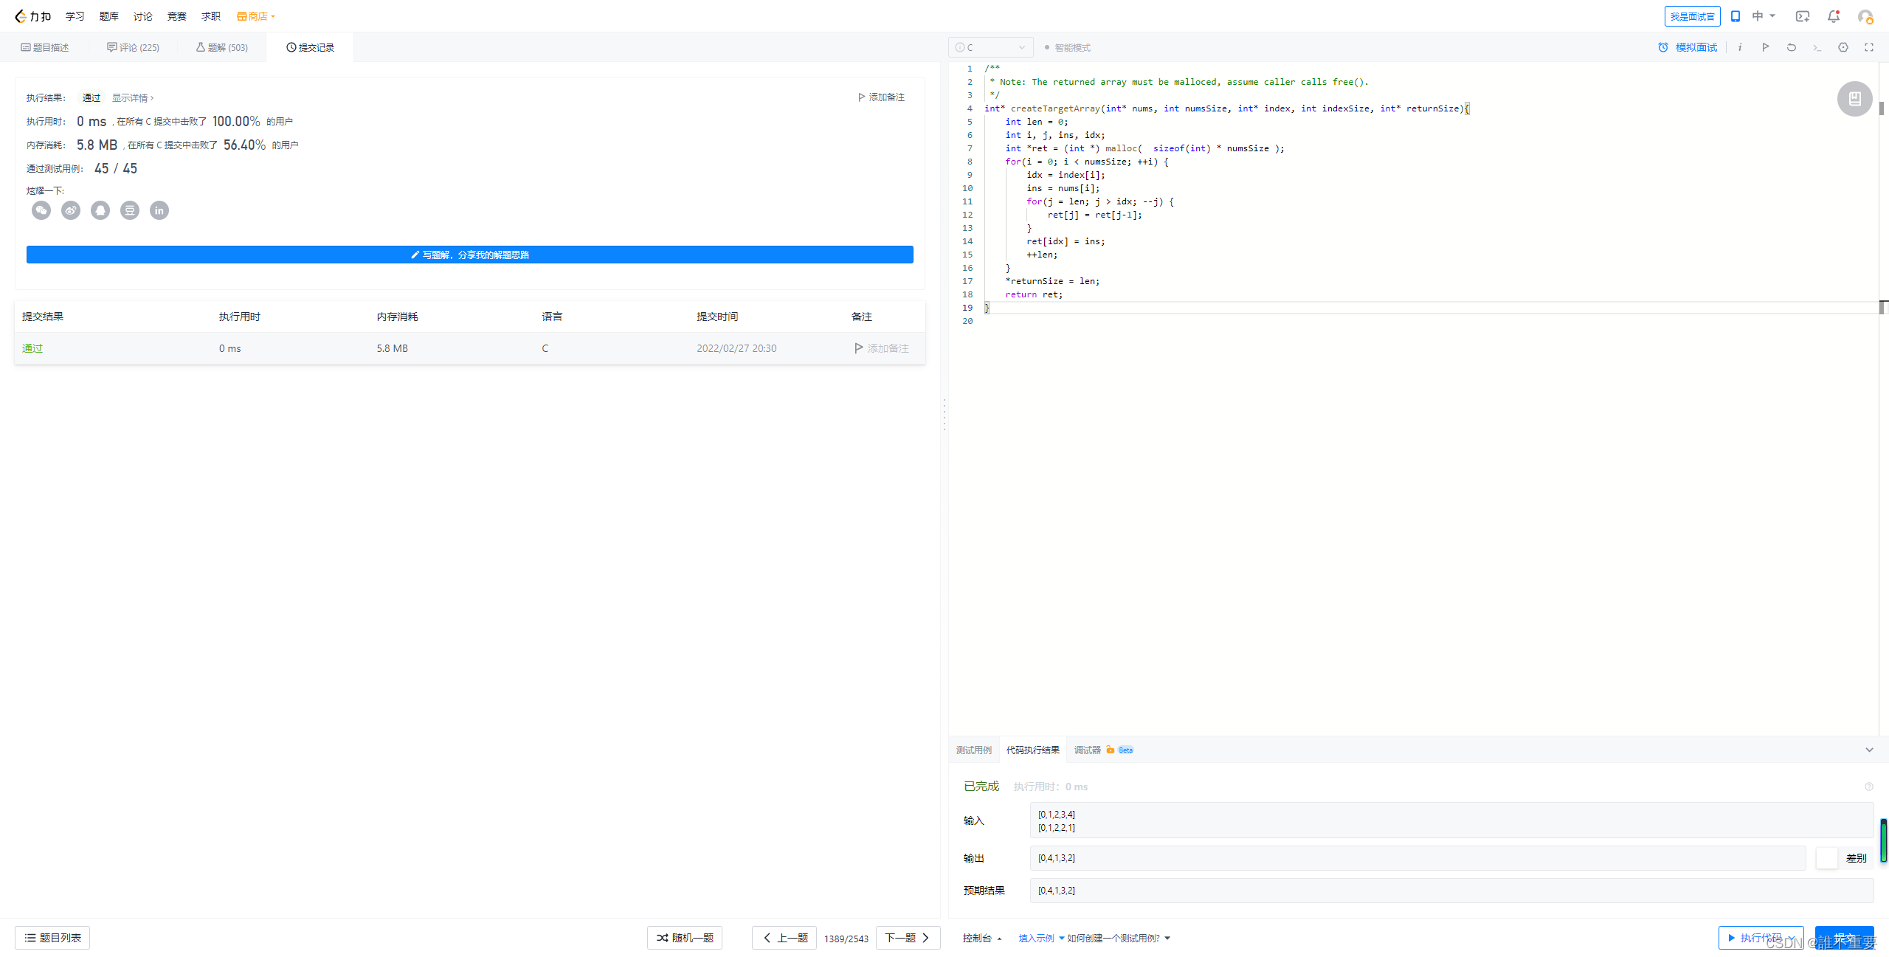Viewport: 1889px width, 957px height.
Task: Open the editor settings gear icon
Action: tap(1843, 47)
